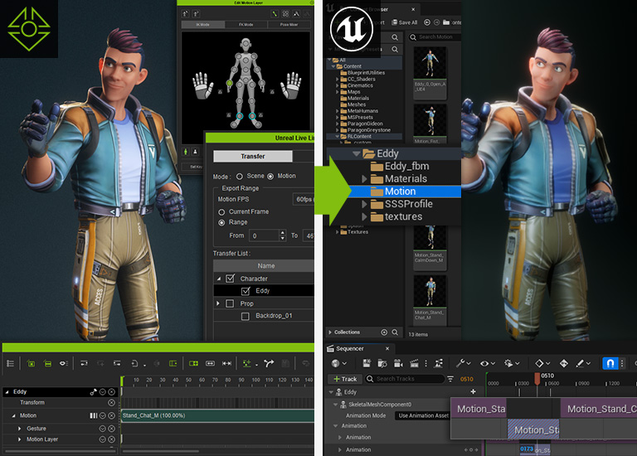Click the From frame input field
637x456 pixels.
[265, 235]
